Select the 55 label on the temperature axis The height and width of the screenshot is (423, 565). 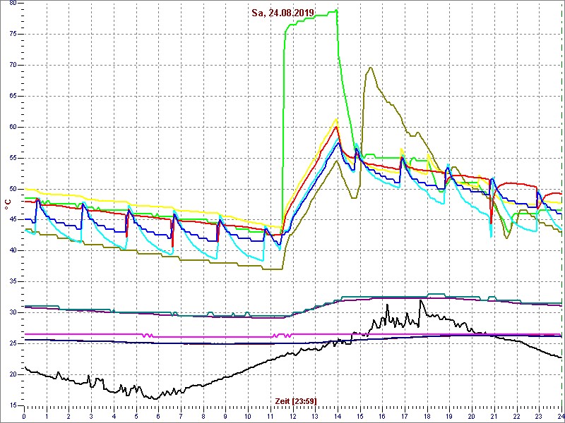pyautogui.click(x=12, y=158)
